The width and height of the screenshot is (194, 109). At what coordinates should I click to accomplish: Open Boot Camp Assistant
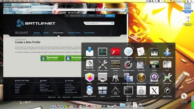[x=90, y=64]
